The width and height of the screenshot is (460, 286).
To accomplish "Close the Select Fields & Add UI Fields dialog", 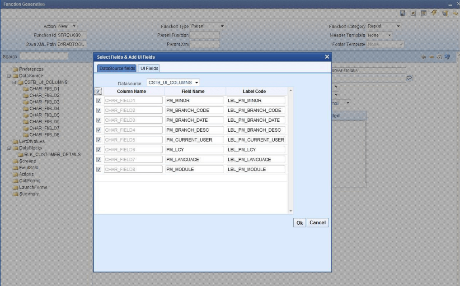I will [327, 56].
